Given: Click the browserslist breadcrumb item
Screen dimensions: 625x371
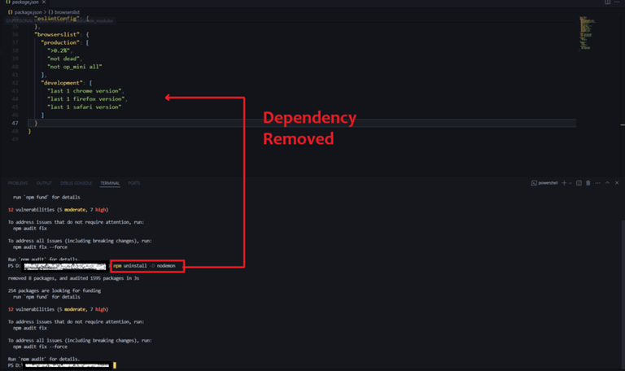Looking at the screenshot, I should click(x=63, y=13).
